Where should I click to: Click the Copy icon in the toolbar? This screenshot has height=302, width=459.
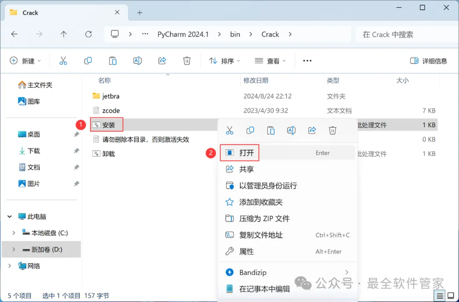(88, 61)
